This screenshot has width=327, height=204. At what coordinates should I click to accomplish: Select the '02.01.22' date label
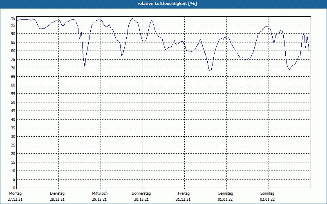pyautogui.click(x=267, y=200)
